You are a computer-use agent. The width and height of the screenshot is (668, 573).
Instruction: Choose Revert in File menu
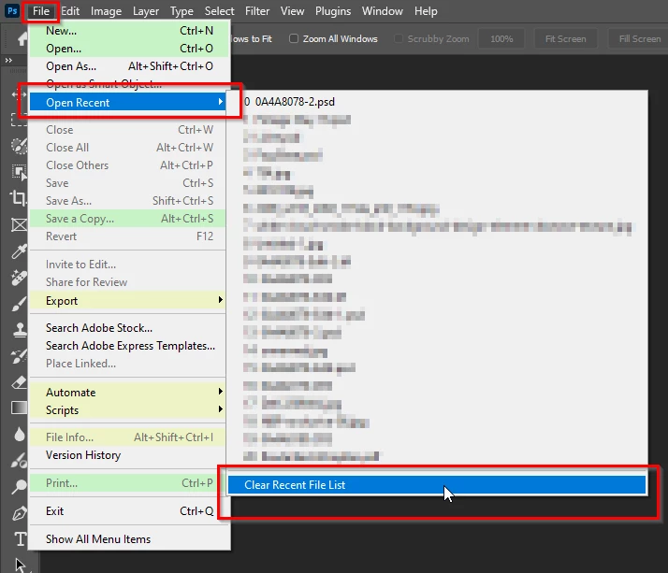click(x=127, y=236)
